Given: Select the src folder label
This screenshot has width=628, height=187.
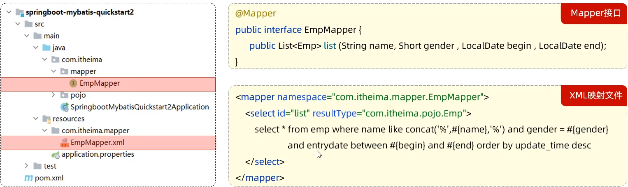Looking at the screenshot, I should pyautogui.click(x=40, y=24).
